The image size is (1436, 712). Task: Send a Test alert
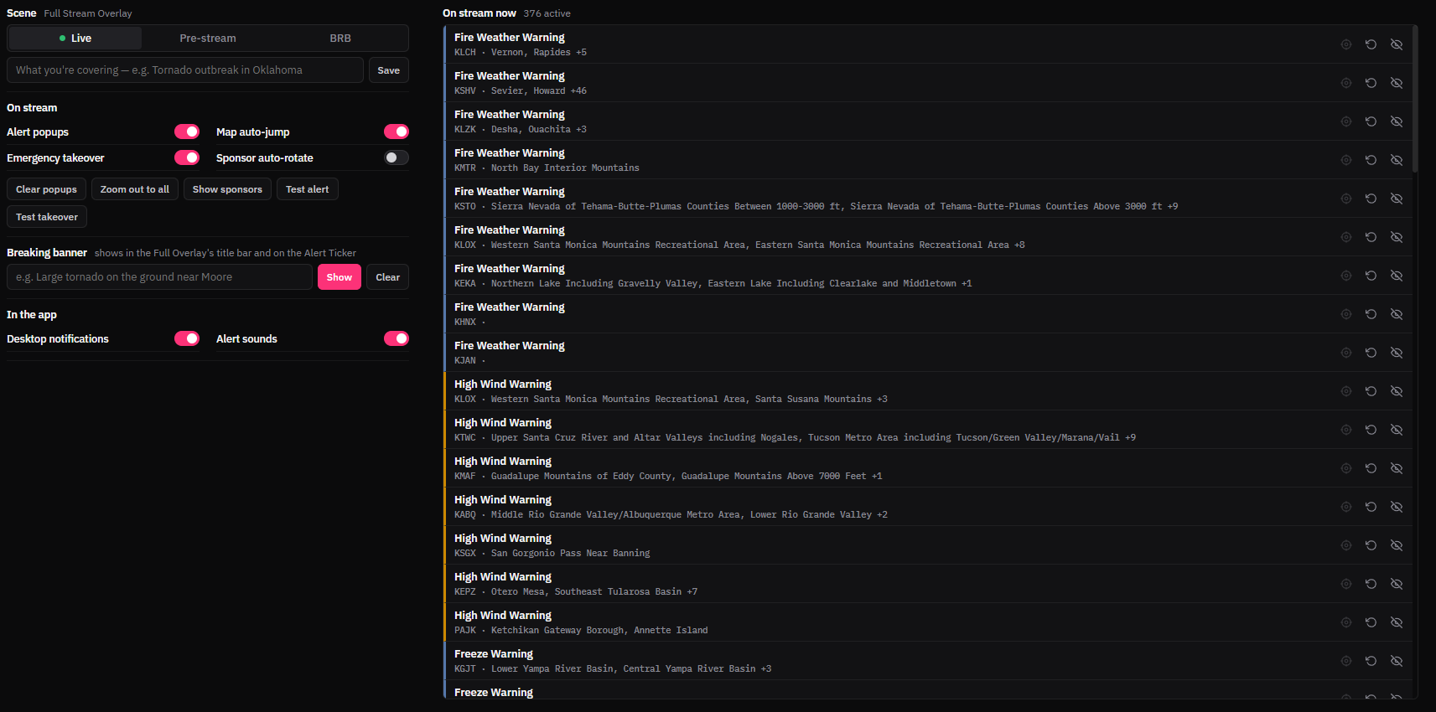click(x=308, y=189)
